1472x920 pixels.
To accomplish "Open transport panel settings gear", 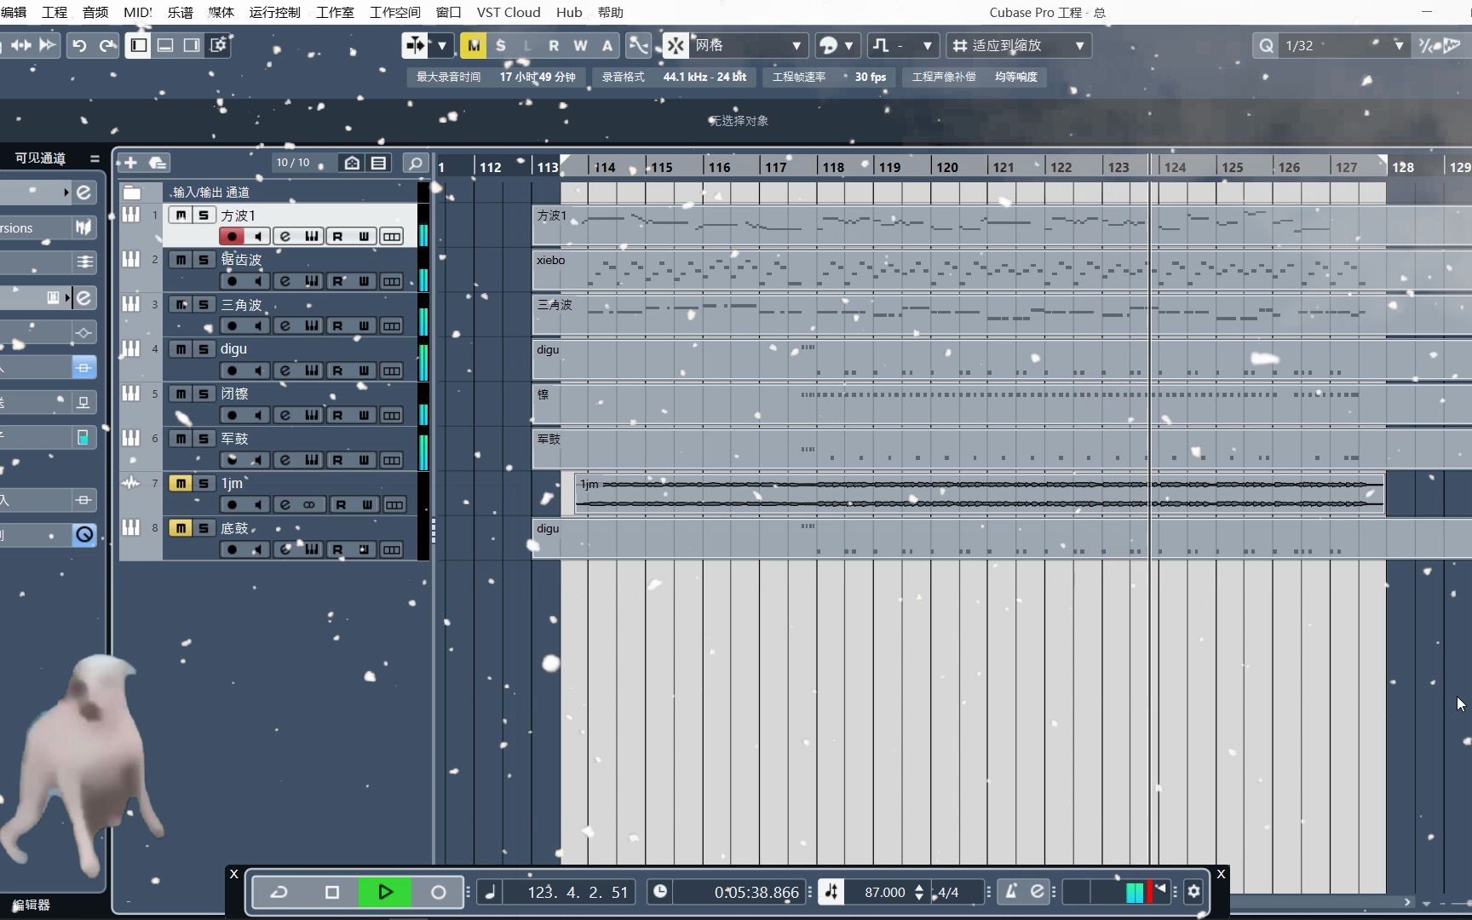I will pyautogui.click(x=1193, y=892).
